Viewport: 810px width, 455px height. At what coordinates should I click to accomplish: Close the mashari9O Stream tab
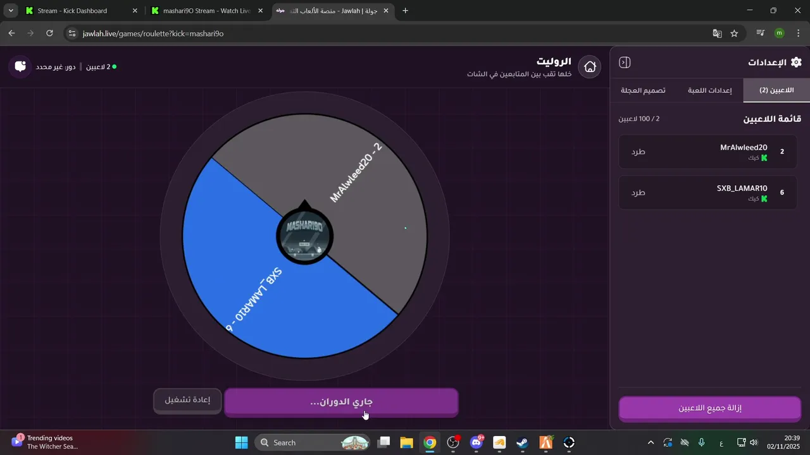tap(260, 11)
